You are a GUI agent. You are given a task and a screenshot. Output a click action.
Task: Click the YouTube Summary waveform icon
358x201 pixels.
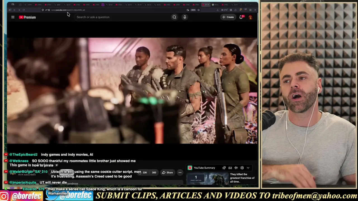(236, 168)
